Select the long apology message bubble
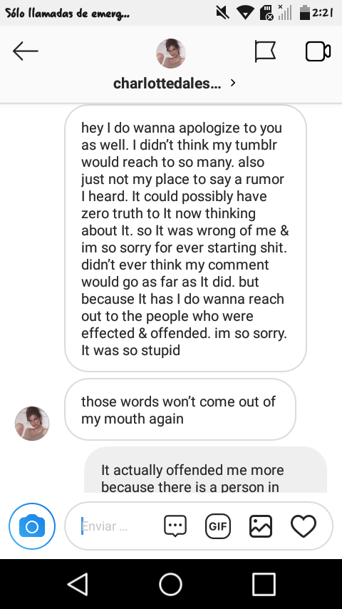342x609 pixels. 185,238
